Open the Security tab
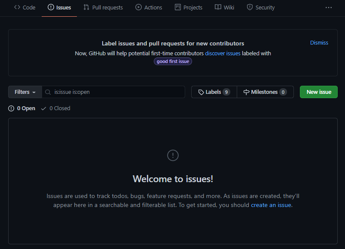The width and height of the screenshot is (345, 249). click(x=261, y=7)
